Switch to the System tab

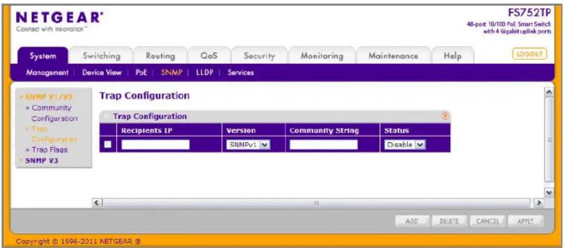tap(43, 56)
